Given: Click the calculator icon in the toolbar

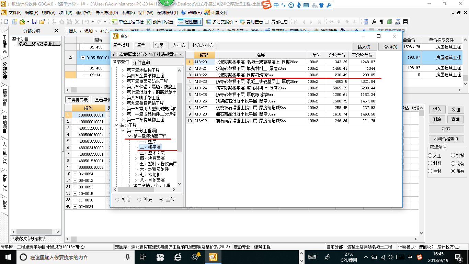Looking at the screenshot, I should coord(366,22).
